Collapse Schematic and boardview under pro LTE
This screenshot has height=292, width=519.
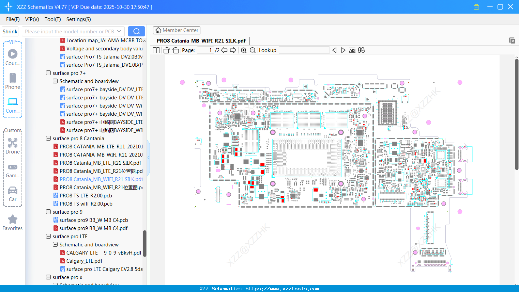coord(55,244)
